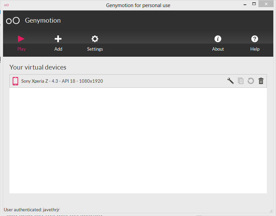Click the Help label in toolbar
Image resolution: width=276 pixels, height=216 pixels.
[x=255, y=49]
